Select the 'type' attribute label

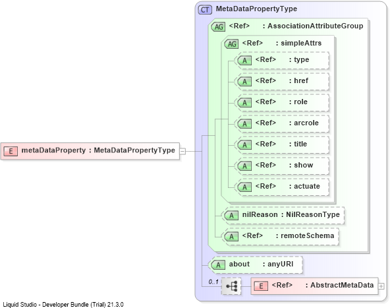pos(302,60)
